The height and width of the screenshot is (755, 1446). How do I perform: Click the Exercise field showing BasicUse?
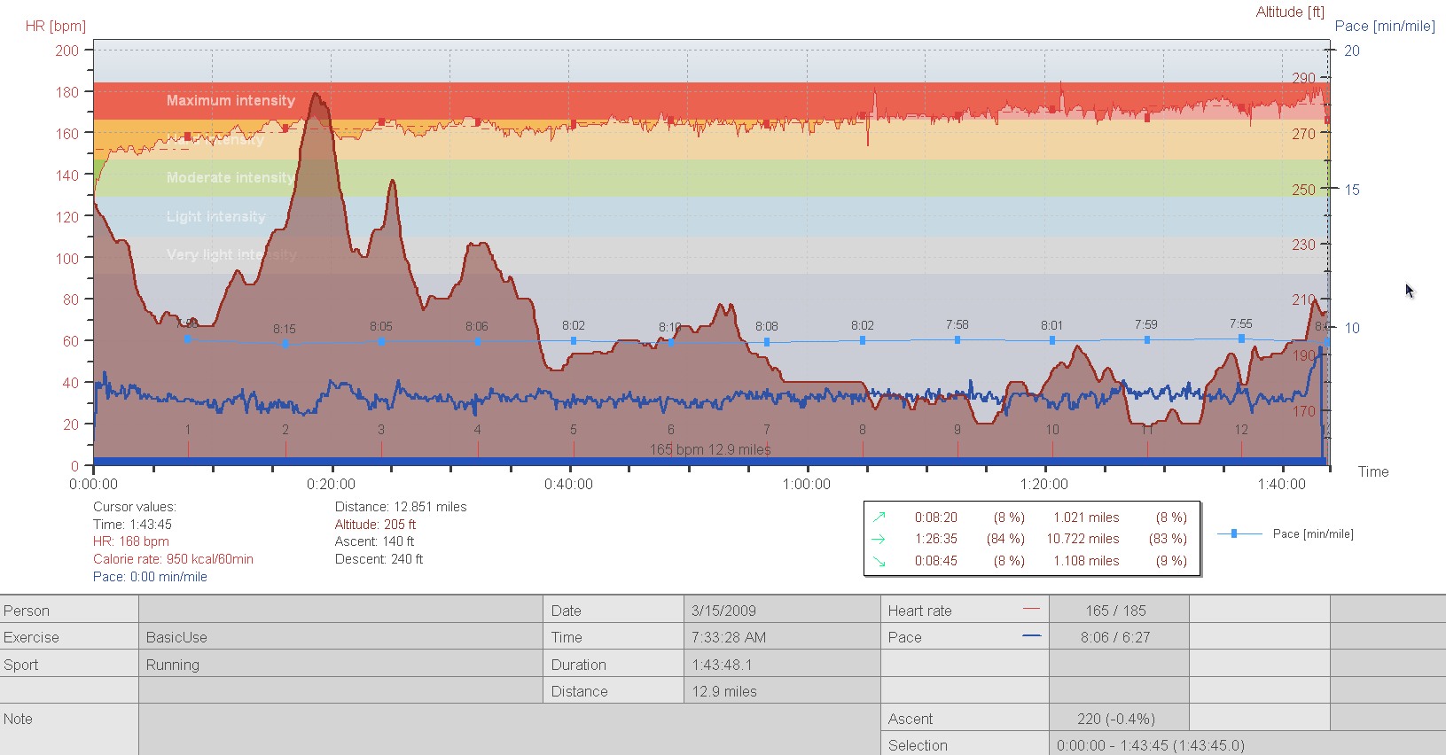pyautogui.click(x=340, y=637)
